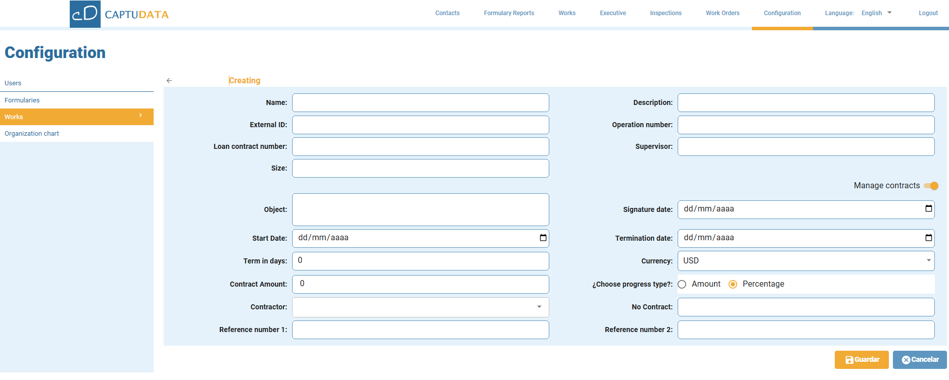Screen dimensions: 949x380
Task: Click the Guardar save button
Action: [x=861, y=360]
